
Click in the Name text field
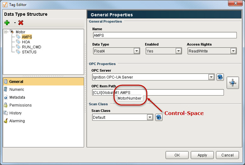tap(164, 35)
